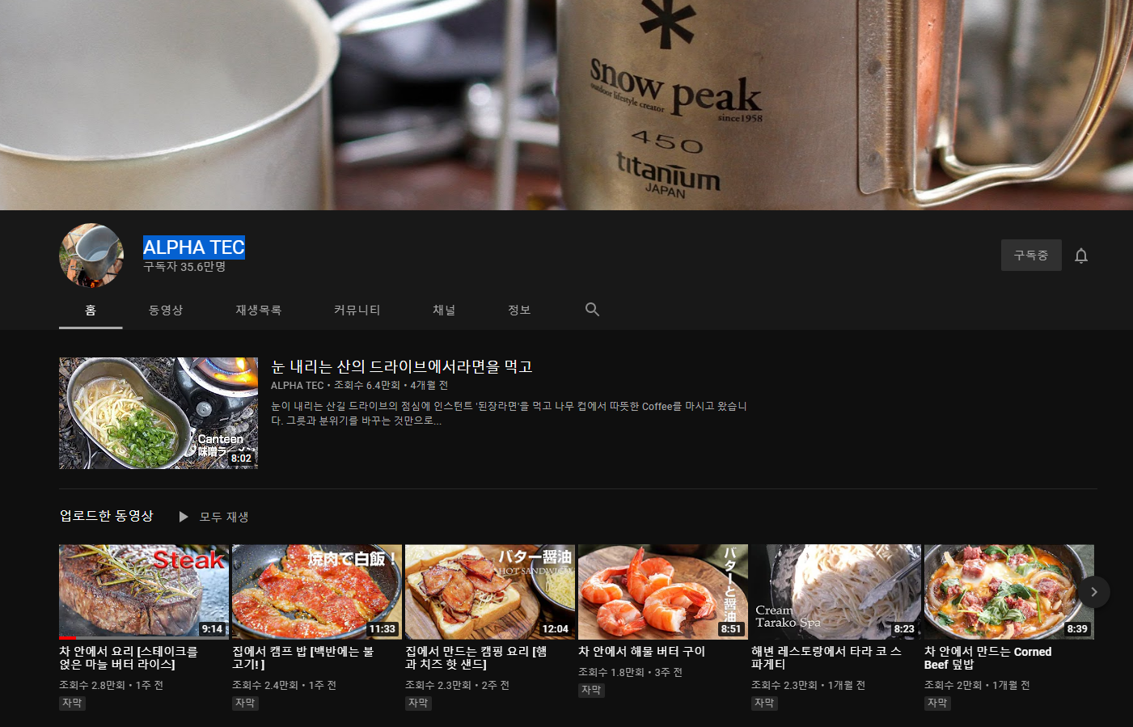Open the featured ramen video thumbnail
1133x727 pixels.
click(159, 413)
